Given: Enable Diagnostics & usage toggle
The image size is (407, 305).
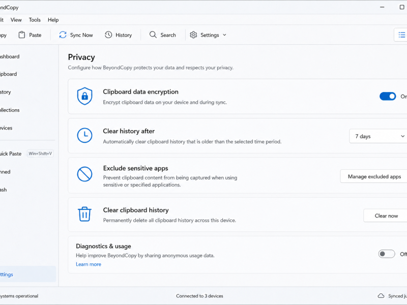Looking at the screenshot, I should point(387,254).
